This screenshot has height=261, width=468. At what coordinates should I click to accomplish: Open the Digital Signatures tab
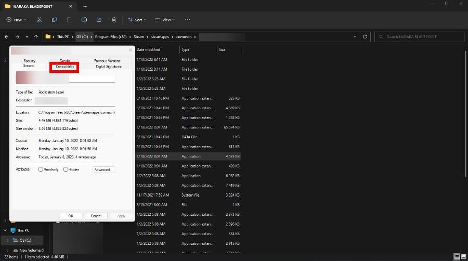109,67
